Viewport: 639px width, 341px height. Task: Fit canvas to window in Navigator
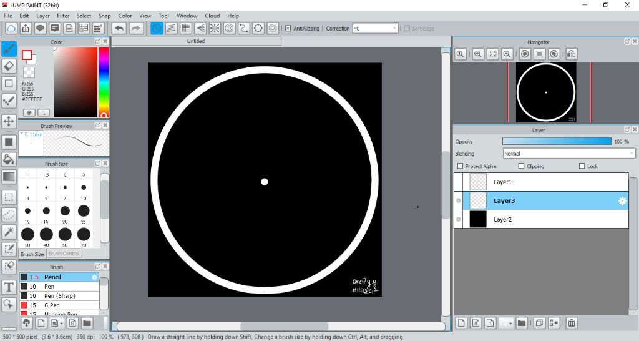[493, 54]
